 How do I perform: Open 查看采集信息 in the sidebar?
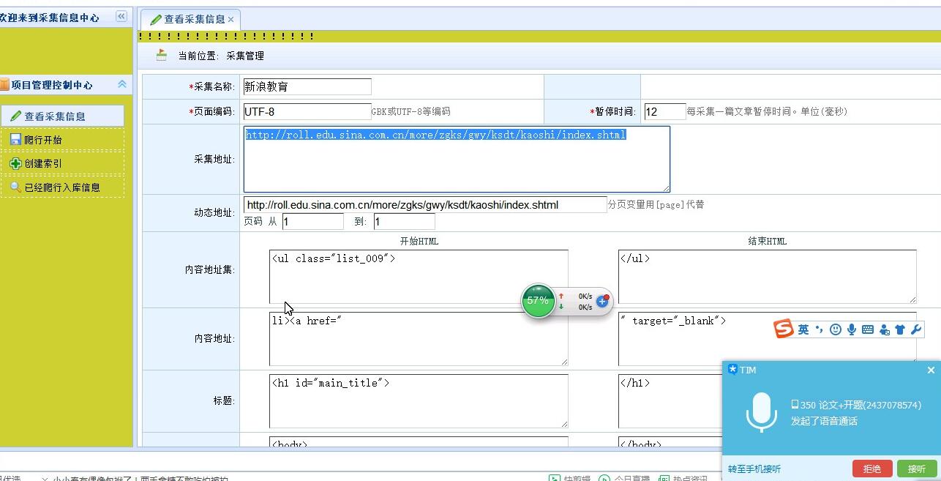pyautogui.click(x=62, y=116)
